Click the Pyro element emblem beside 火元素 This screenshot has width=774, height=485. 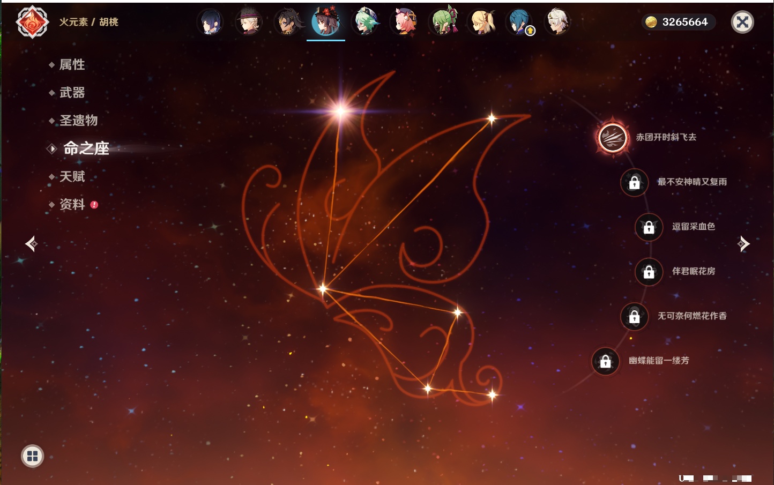32,22
